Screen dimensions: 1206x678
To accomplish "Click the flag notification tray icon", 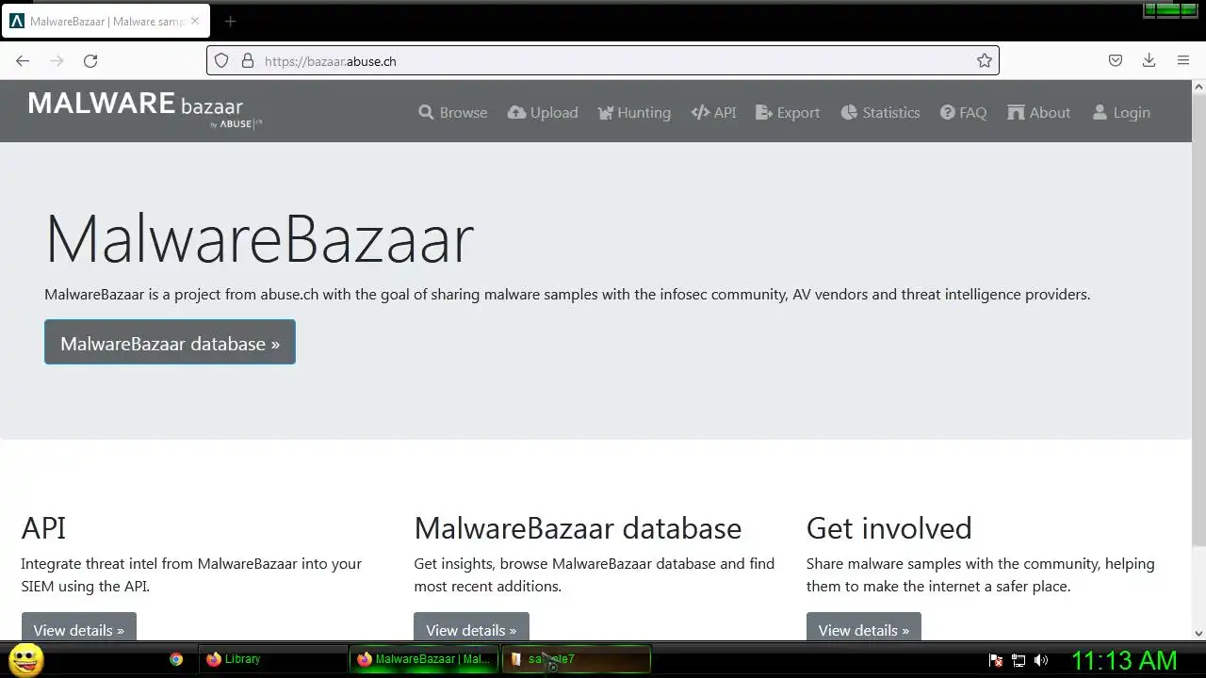I will (996, 660).
